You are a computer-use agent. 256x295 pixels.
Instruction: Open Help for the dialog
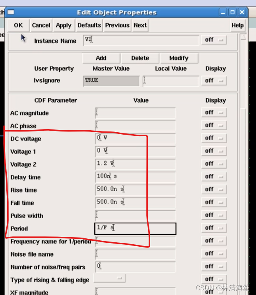point(237,25)
